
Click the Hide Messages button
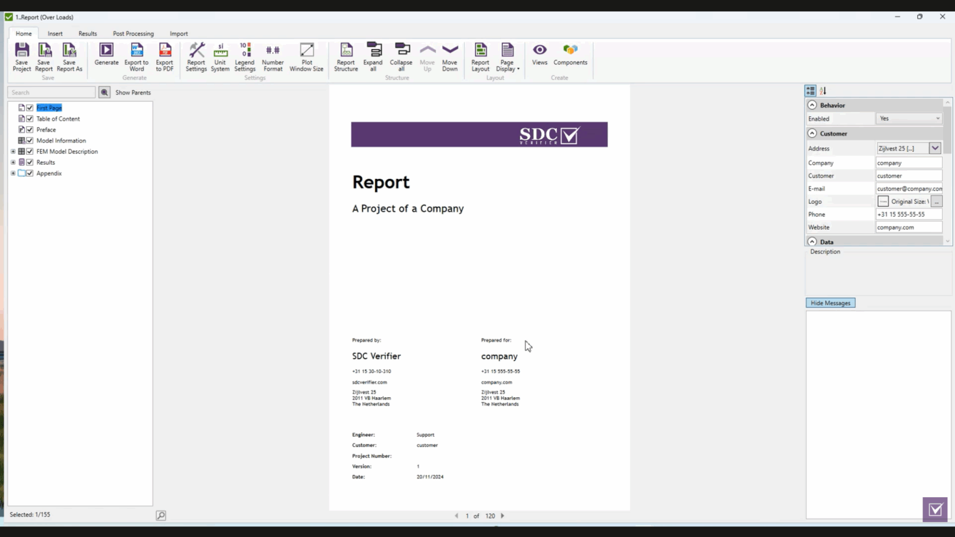pos(831,303)
